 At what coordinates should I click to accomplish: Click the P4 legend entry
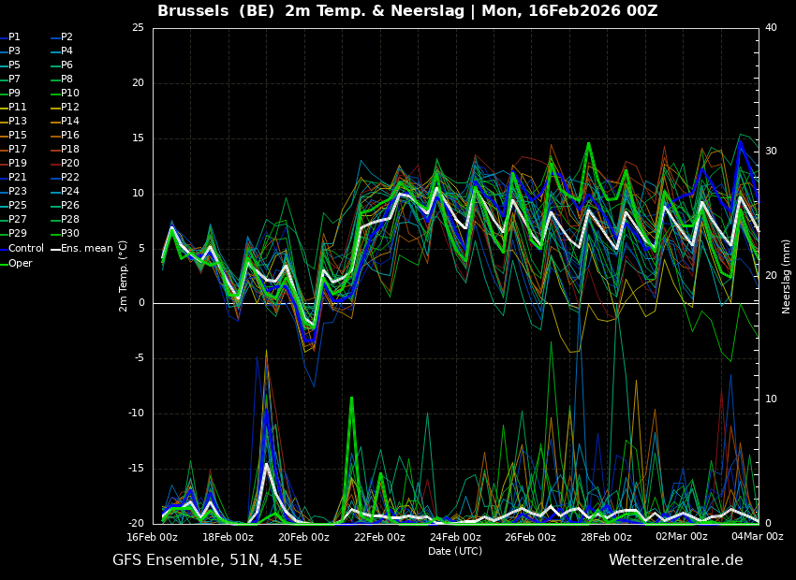(x=63, y=51)
